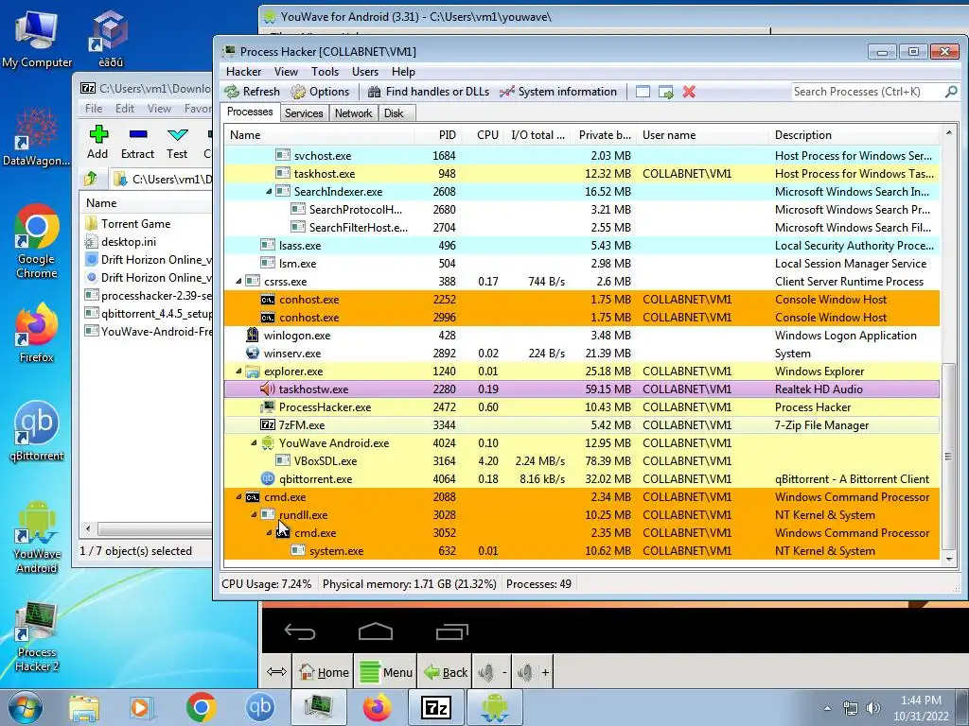Collapse the rundll.exe tree node
The width and height of the screenshot is (969, 726).
point(254,515)
